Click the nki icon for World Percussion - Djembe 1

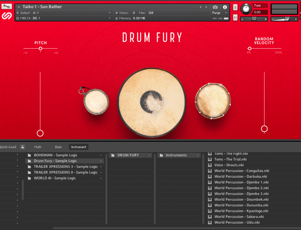click(x=210, y=182)
